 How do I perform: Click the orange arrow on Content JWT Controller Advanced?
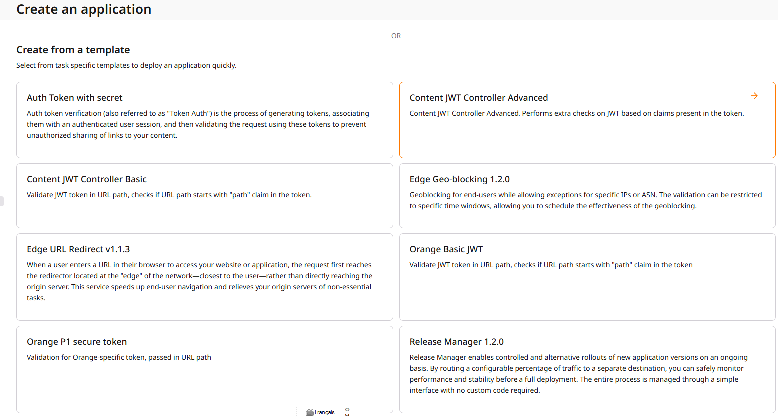pyautogui.click(x=754, y=96)
